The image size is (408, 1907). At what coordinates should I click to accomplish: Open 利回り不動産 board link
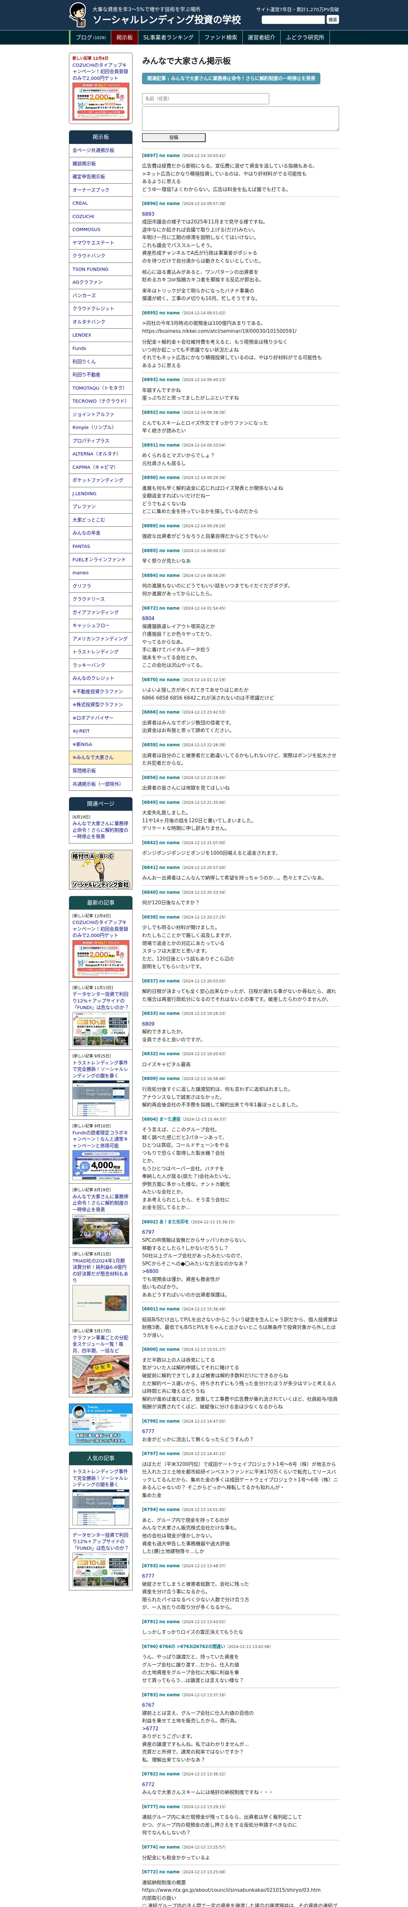(101, 375)
